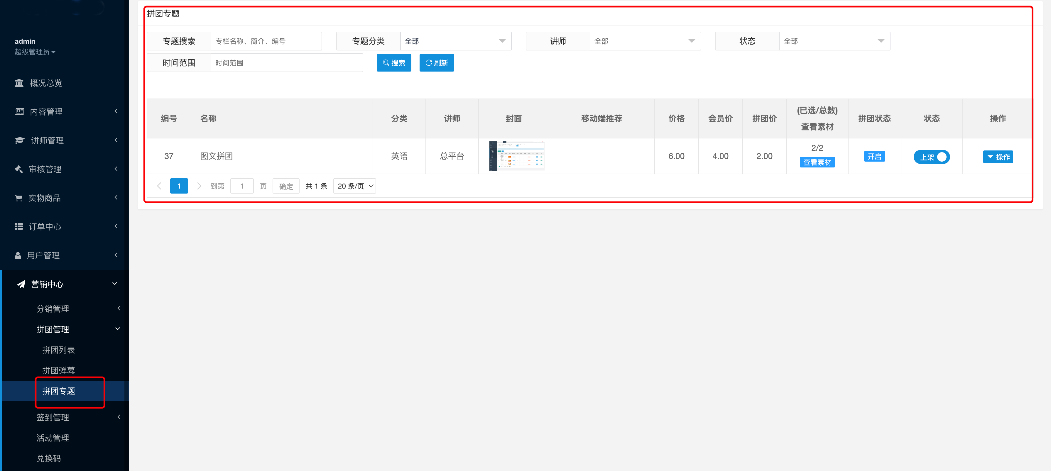1051x471 pixels.
Task: Click the 审核管理 gavel icon
Action: click(19, 169)
